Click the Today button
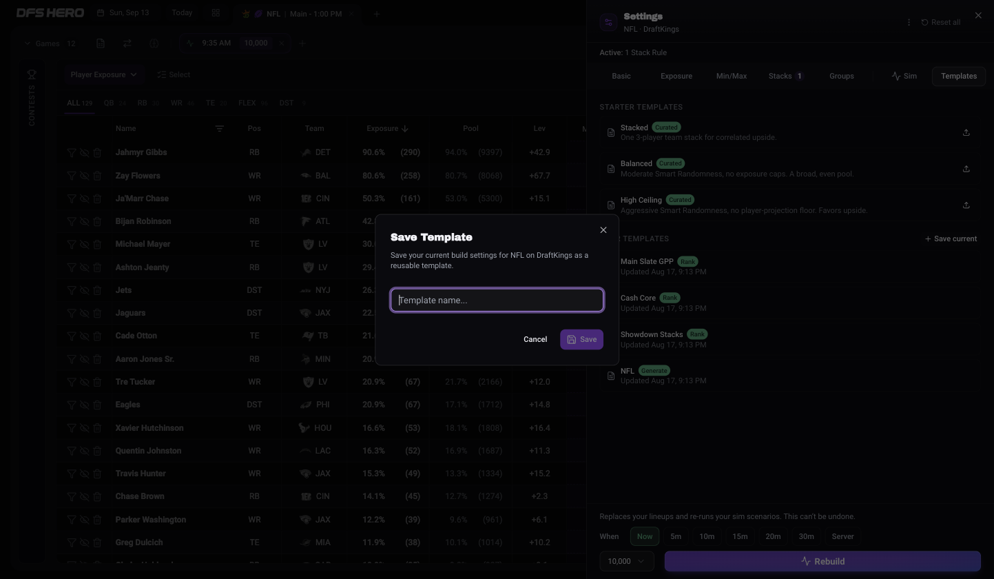Viewport: 994px width, 579px height. 182,13
